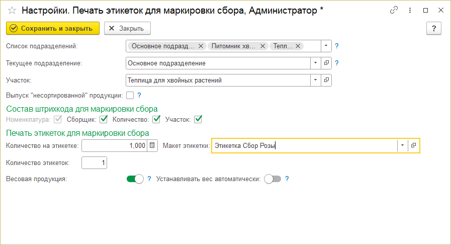Click the Печать этикеток section heading
451x245 pixels.
point(77,133)
